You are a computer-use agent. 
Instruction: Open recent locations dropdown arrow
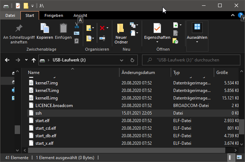point(26,60)
